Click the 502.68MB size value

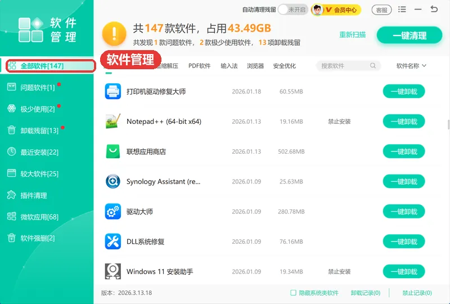[291, 151]
